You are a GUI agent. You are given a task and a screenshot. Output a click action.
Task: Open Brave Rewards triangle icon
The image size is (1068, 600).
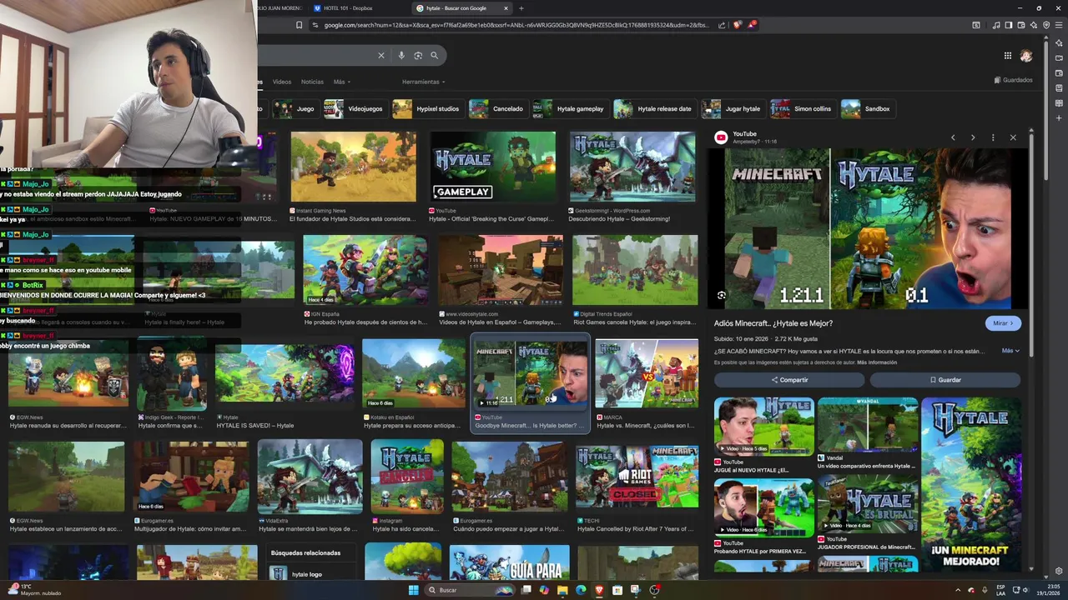tap(751, 25)
